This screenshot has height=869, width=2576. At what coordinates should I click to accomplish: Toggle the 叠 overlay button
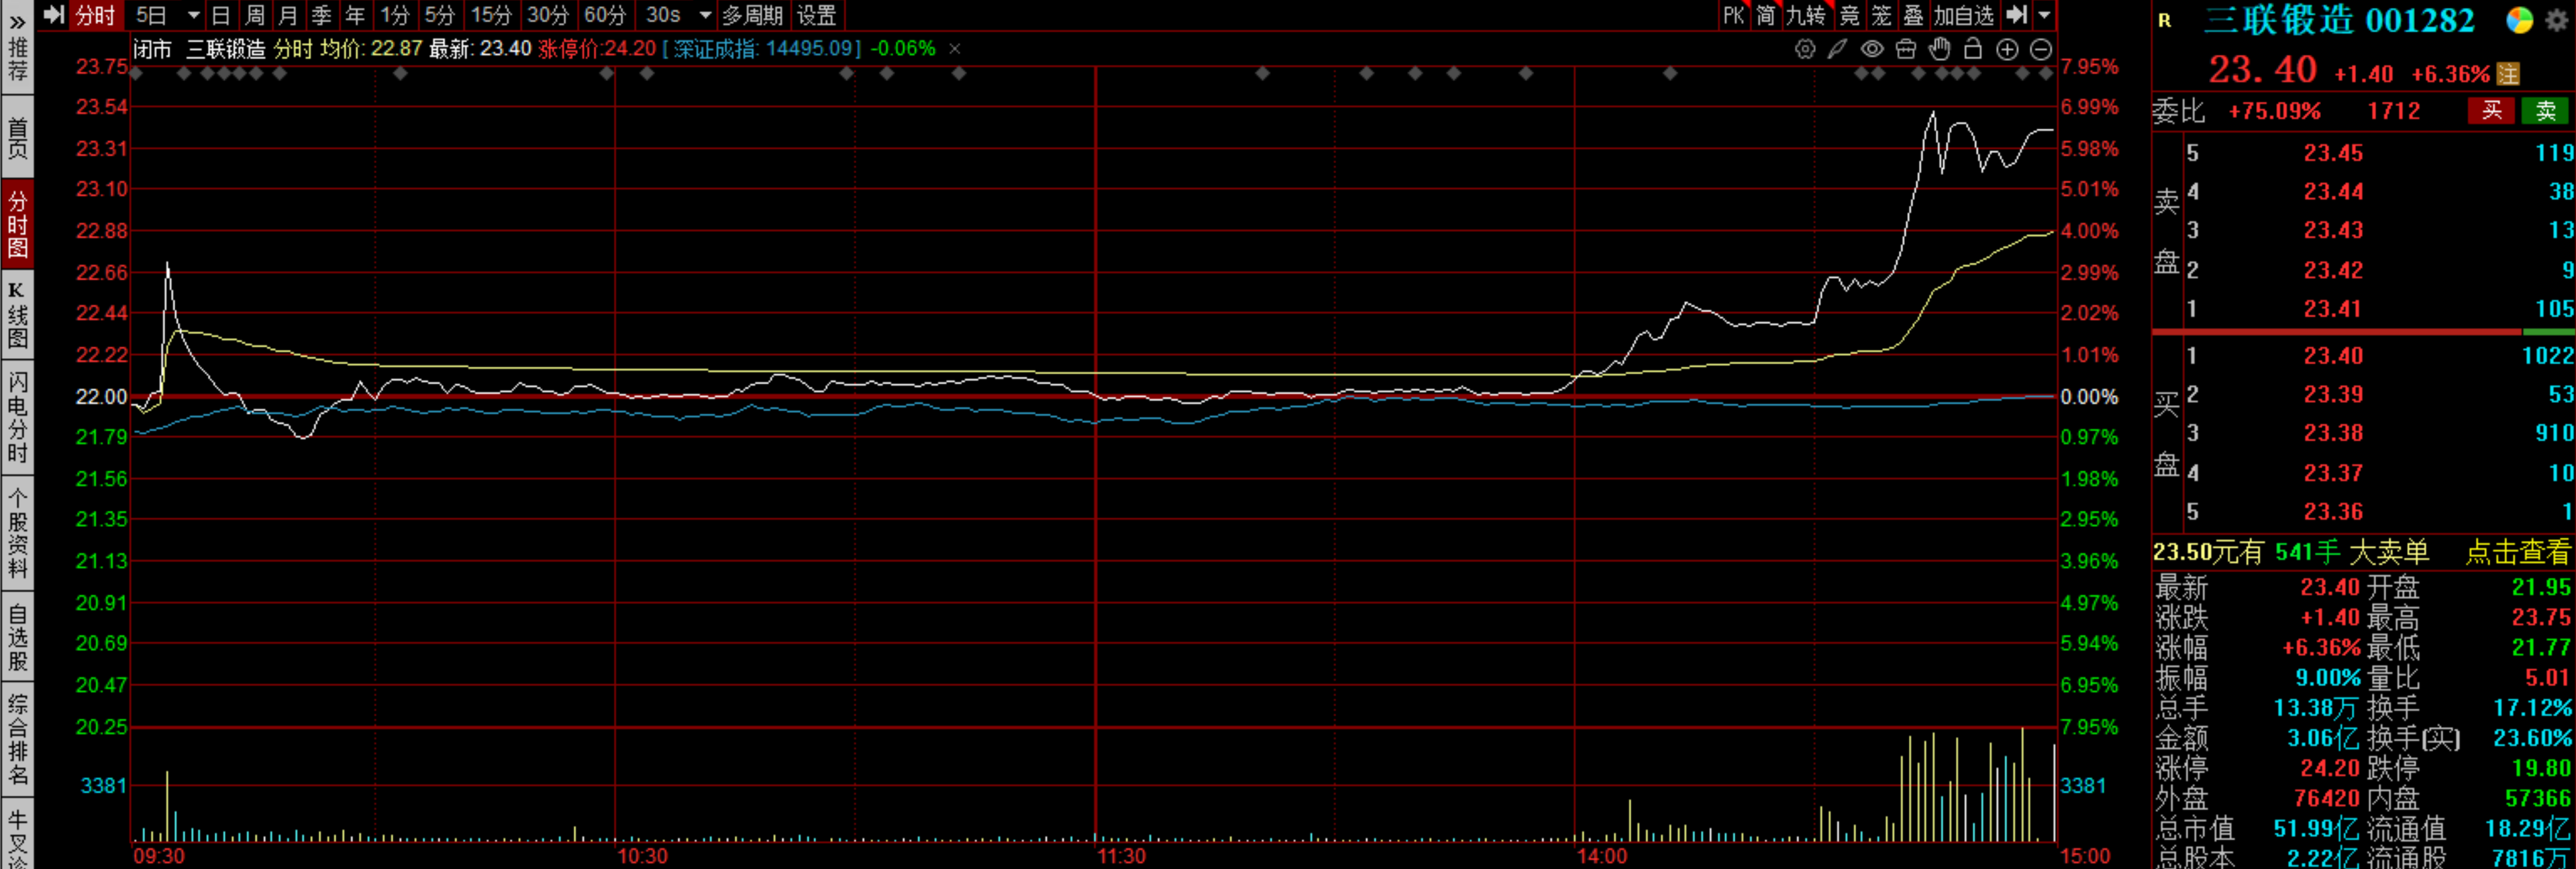pos(1913,15)
